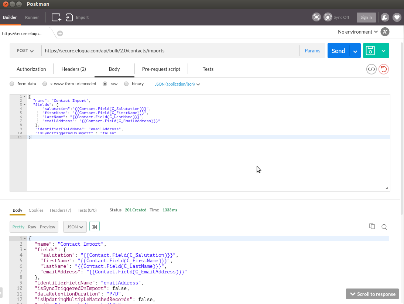Select the x-www-form-urlencoded radio option

coord(45,84)
